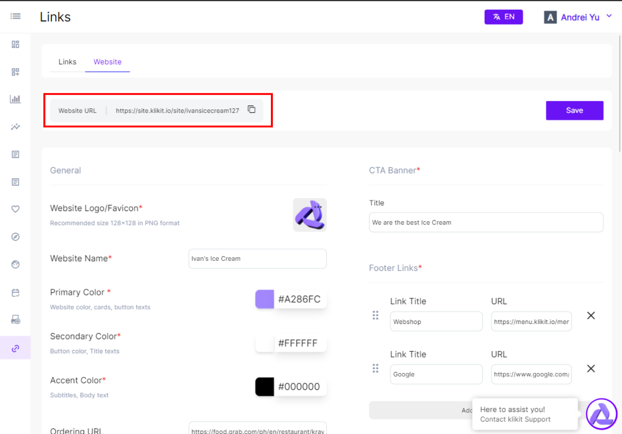This screenshot has width=622, height=434.
Task: Remove the Google footer link with X
Action: 591,368
